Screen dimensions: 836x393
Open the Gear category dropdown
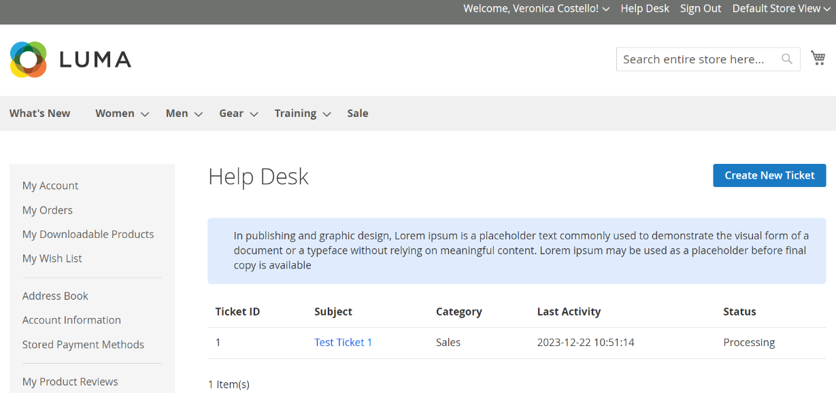[x=231, y=113]
